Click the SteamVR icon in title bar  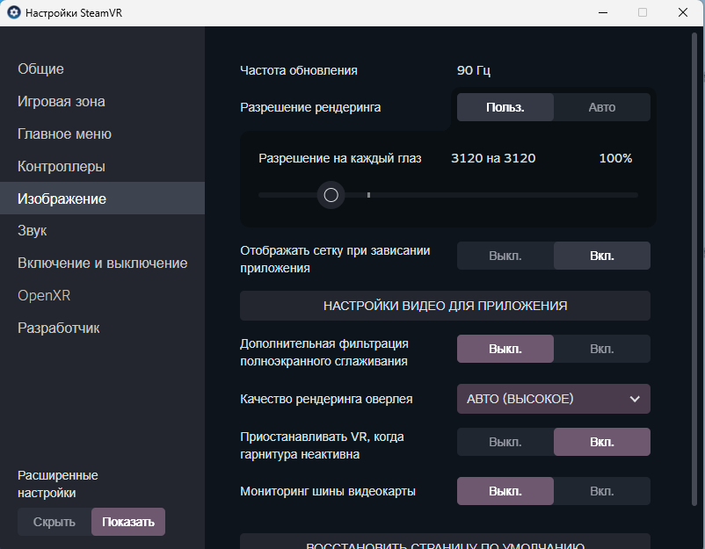tap(14, 13)
